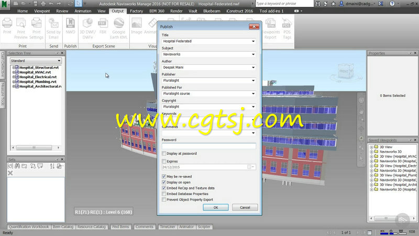
Task: Open the Home ribbon tab
Action: point(23,11)
